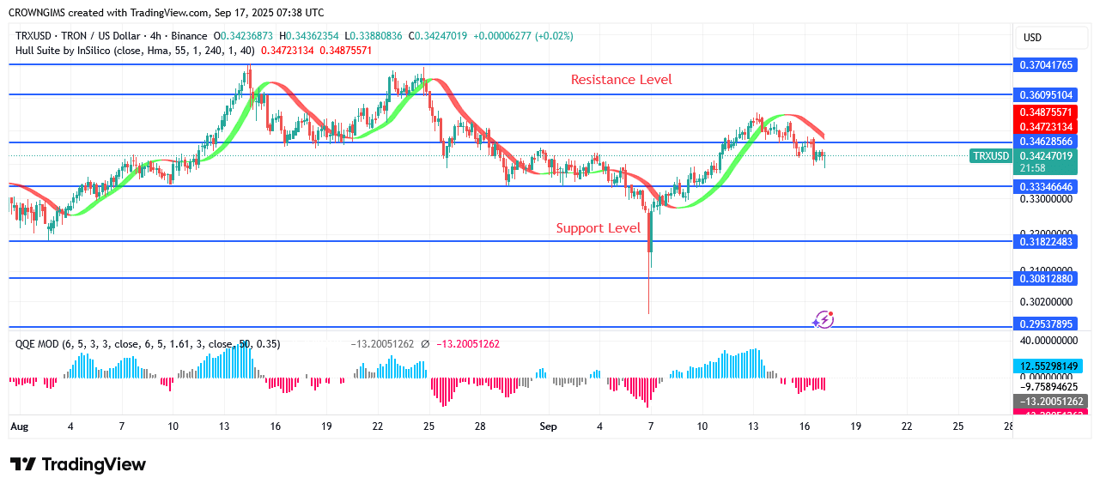
Task: Click the purple lightning event icon
Action: tap(823, 319)
